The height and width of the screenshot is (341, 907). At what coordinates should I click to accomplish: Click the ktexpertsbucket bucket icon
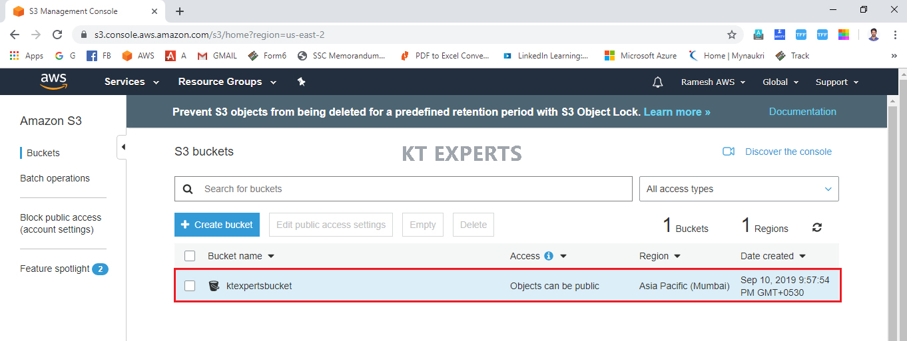(214, 286)
